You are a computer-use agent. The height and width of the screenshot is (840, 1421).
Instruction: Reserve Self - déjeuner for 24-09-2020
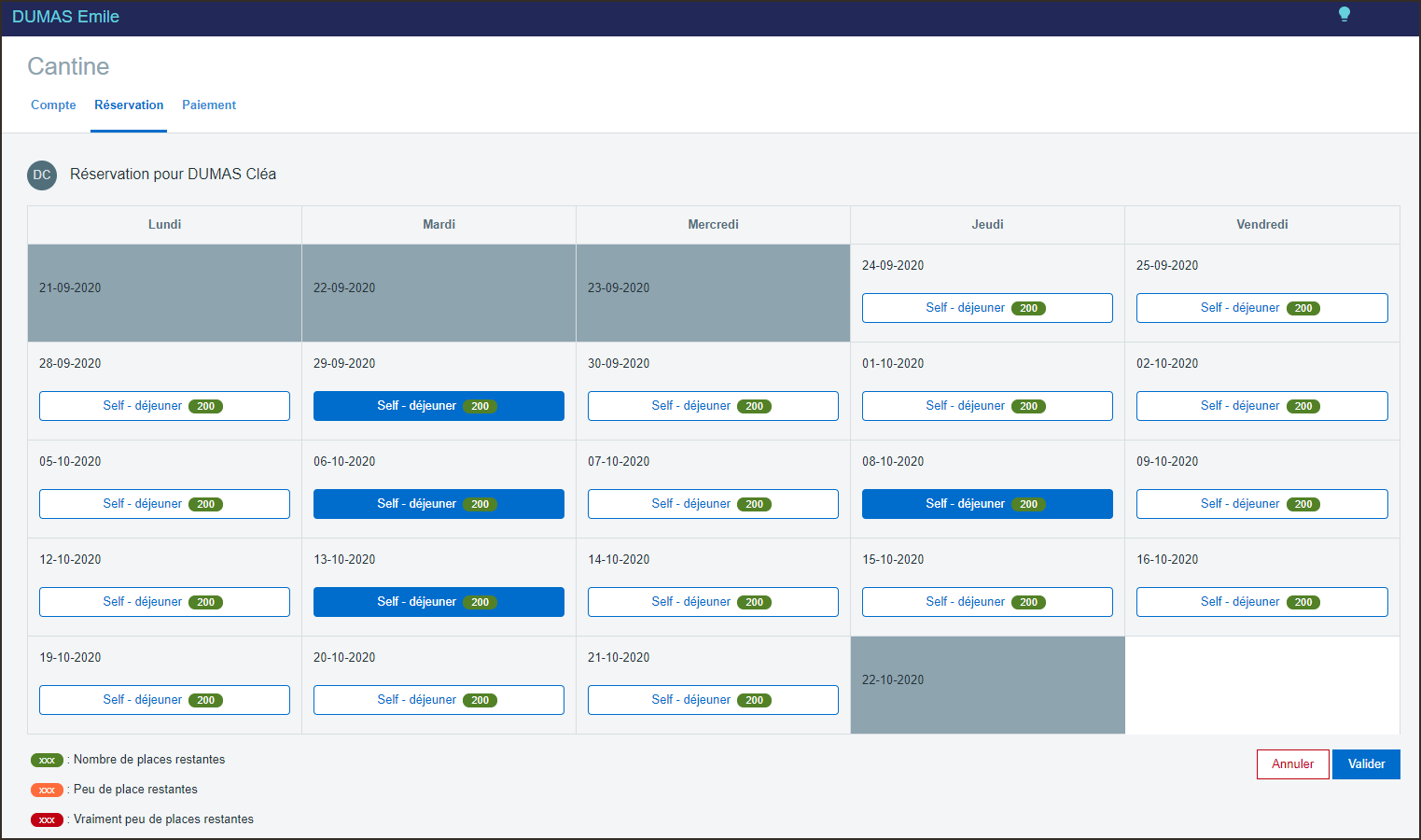(987, 308)
